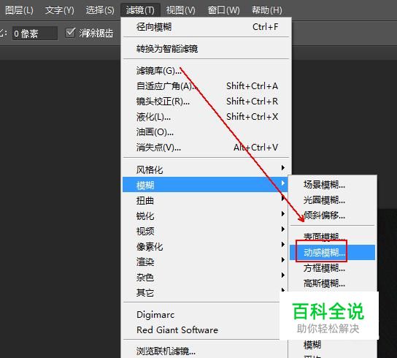Expand the 扭曲 submenu
Viewport: 397px width, 358px height.
(205, 200)
